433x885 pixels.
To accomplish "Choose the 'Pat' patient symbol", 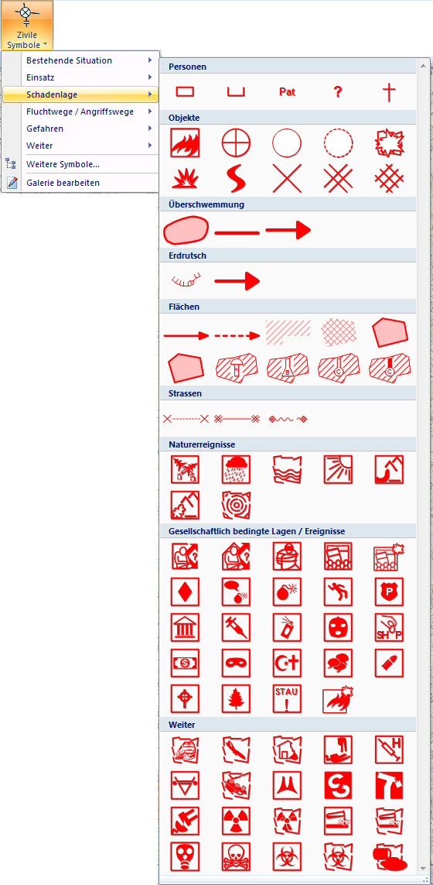I will pos(287,91).
